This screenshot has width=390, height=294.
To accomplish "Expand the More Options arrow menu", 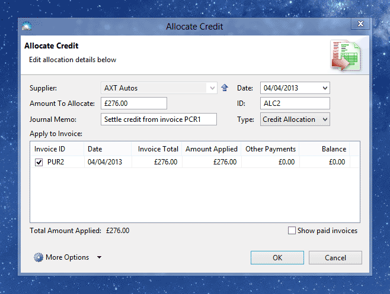I will point(99,257).
